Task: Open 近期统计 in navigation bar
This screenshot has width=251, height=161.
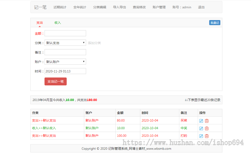Action: point(60,7)
